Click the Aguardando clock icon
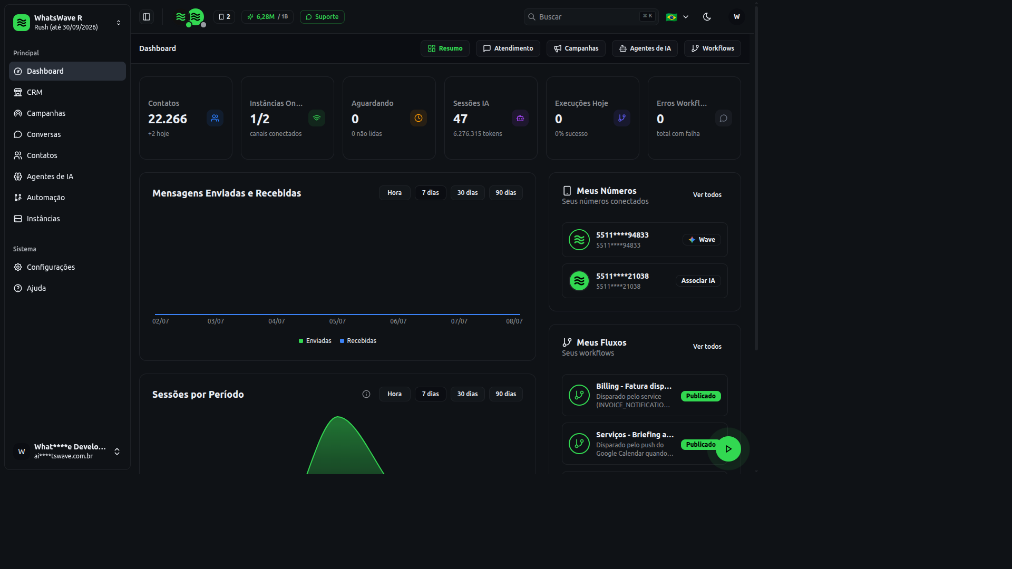Screen dimensions: 1012x569 (x=419, y=118)
